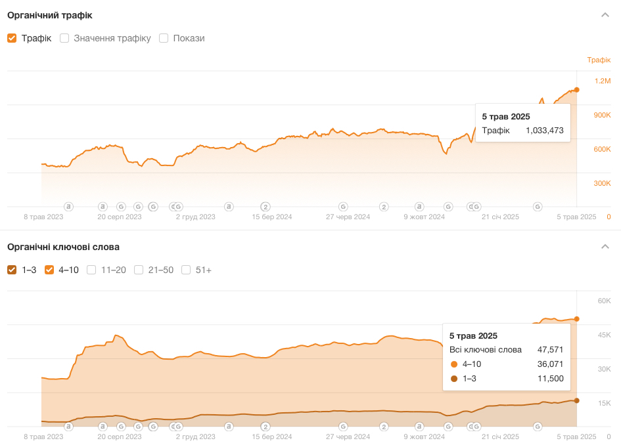Enable the Значення трафіку checkbox
621x447 pixels.
(x=64, y=38)
